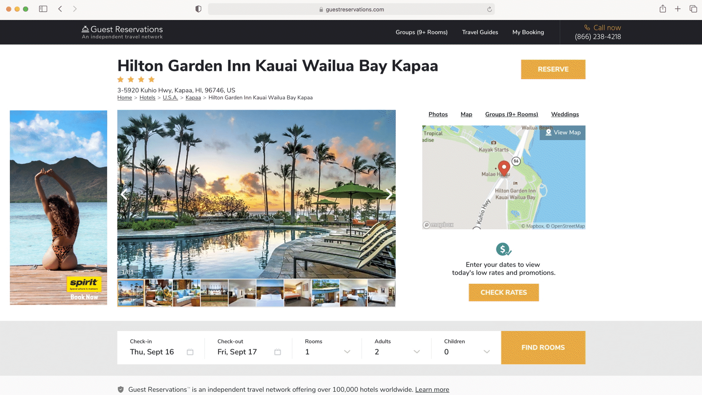The image size is (702, 395).
Task: Expand the Children dropdown
Action: (x=467, y=347)
